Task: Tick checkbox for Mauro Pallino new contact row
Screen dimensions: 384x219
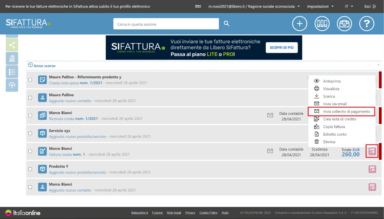Action: pos(30,98)
